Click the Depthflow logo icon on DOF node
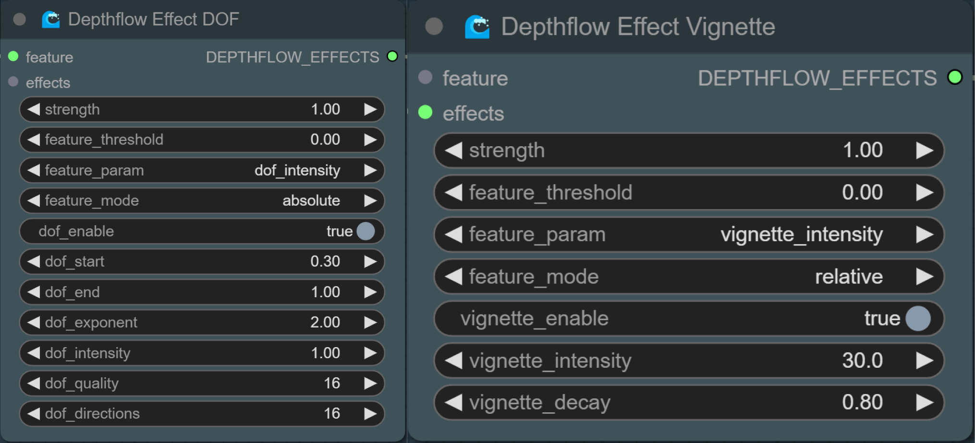 pos(50,19)
